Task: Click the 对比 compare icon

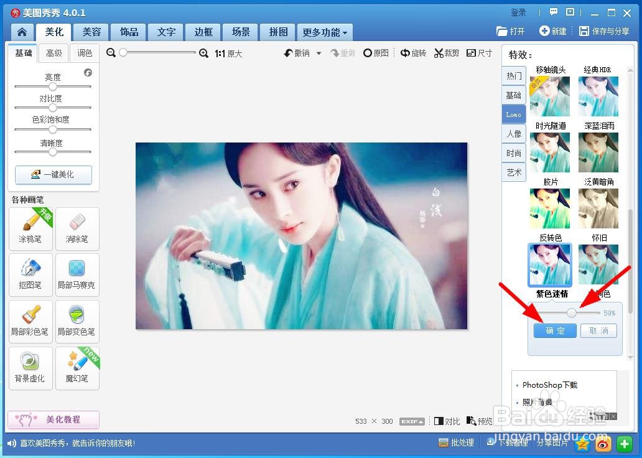Action: (447, 421)
